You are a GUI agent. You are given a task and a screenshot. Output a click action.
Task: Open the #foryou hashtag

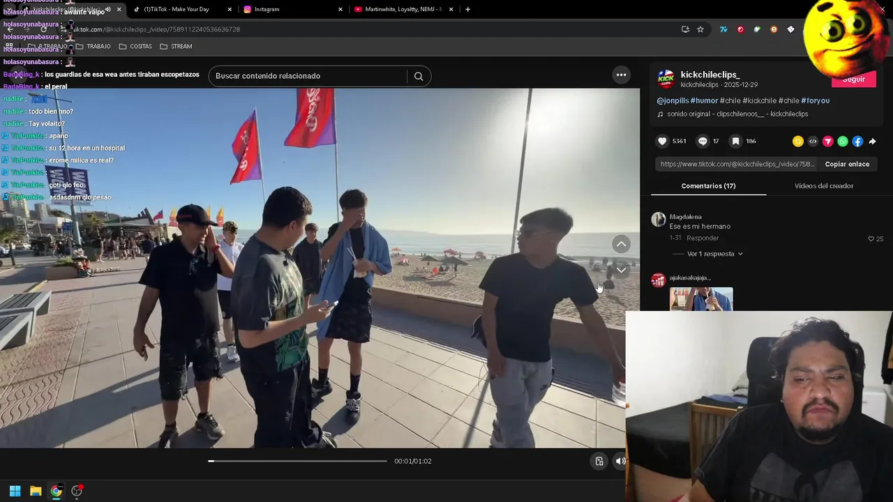[815, 100]
